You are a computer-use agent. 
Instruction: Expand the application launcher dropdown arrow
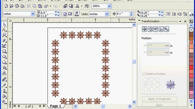point(82,6)
